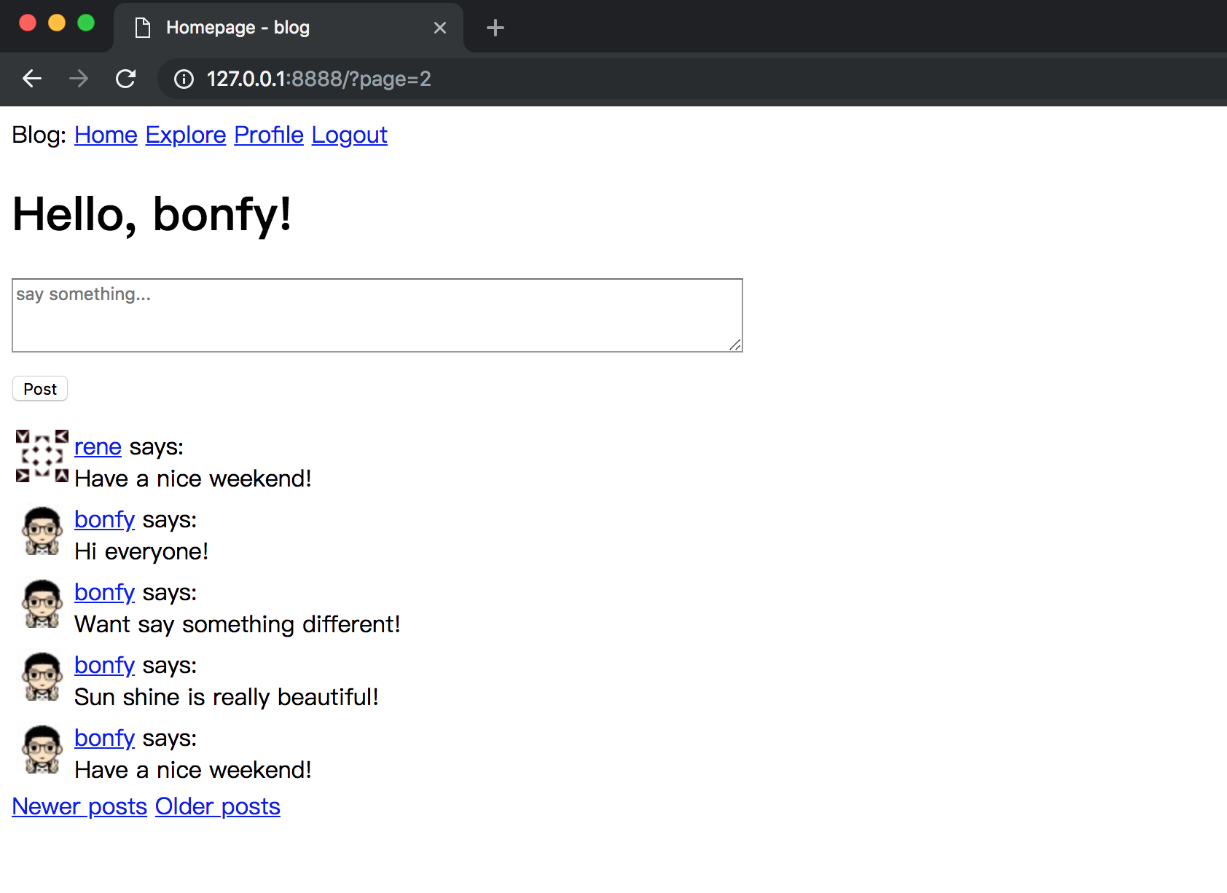Screen dimensions: 1227x893
Task: Click the browser back arrow
Action: (32, 79)
